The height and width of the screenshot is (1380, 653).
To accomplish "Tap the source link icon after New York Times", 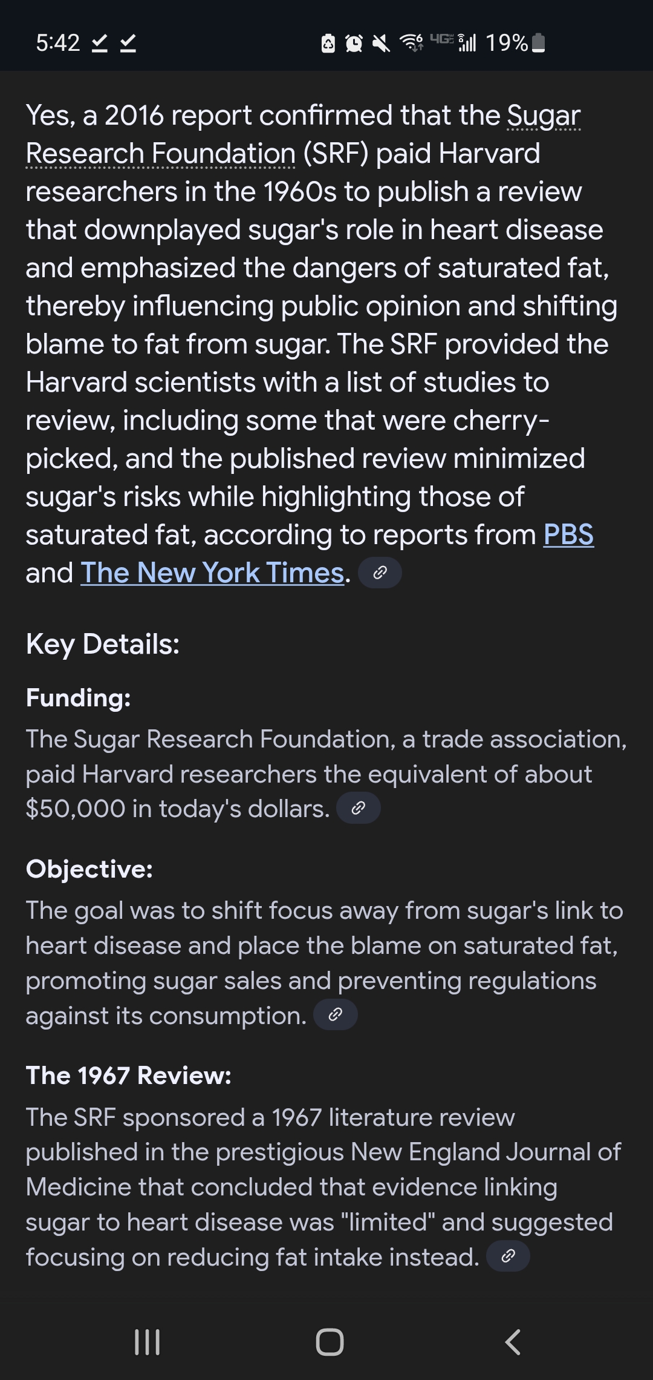I will tap(380, 573).
